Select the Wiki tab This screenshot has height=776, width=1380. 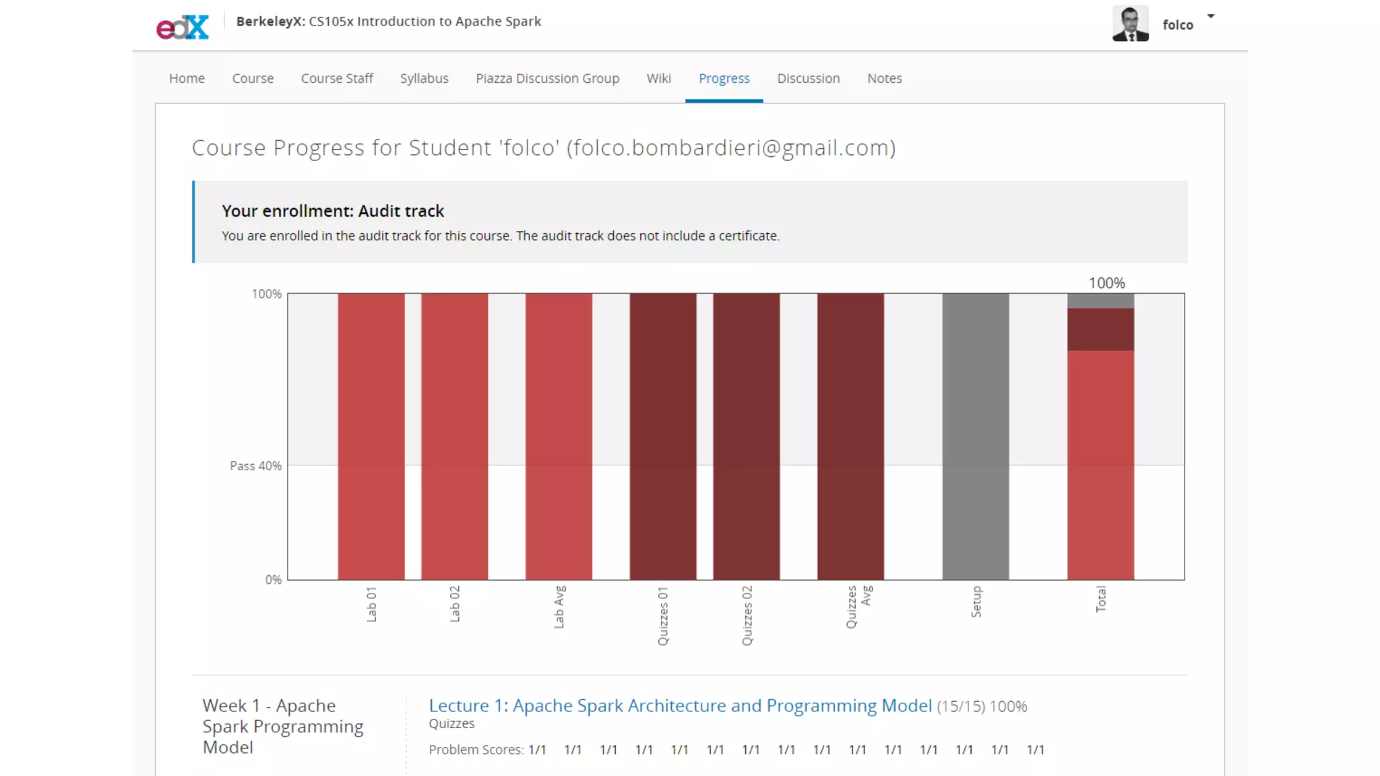click(x=658, y=78)
